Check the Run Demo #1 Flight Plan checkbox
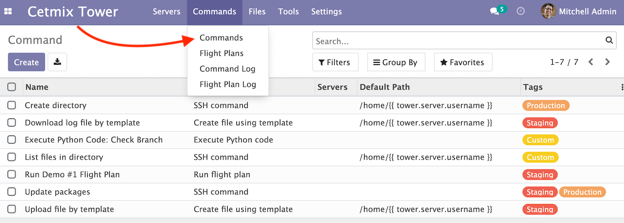Screen dimensions: 624x223 point(12,174)
